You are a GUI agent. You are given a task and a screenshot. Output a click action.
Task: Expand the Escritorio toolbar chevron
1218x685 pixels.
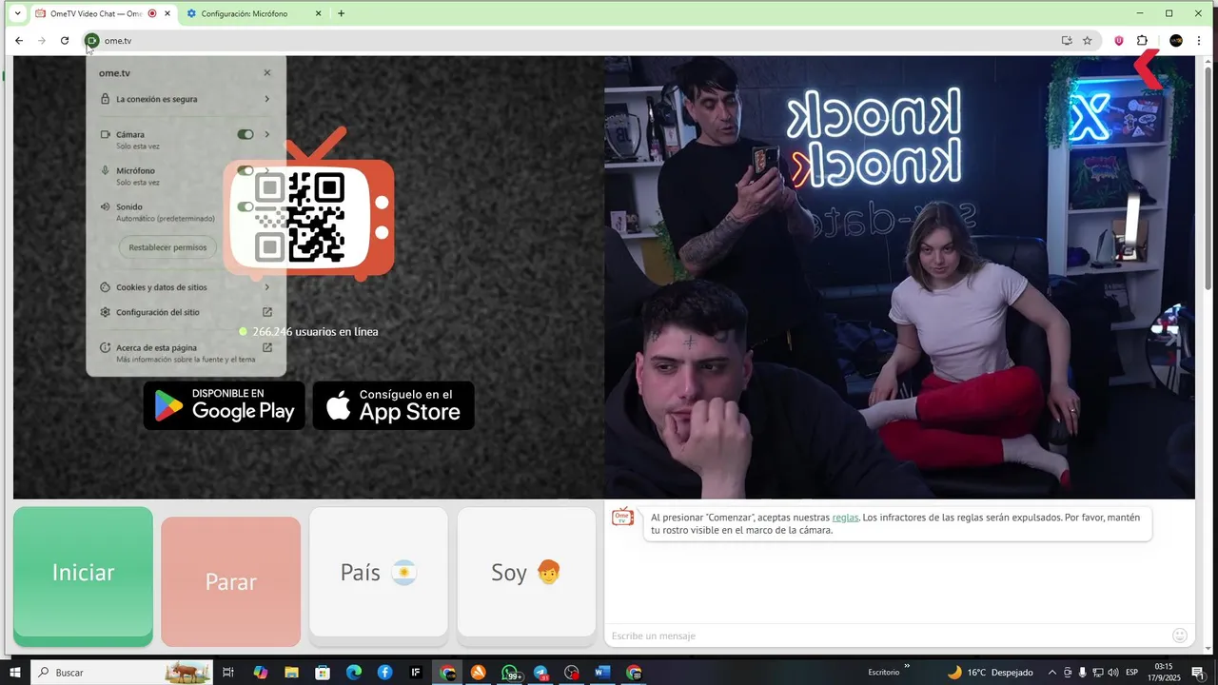pyautogui.click(x=907, y=666)
